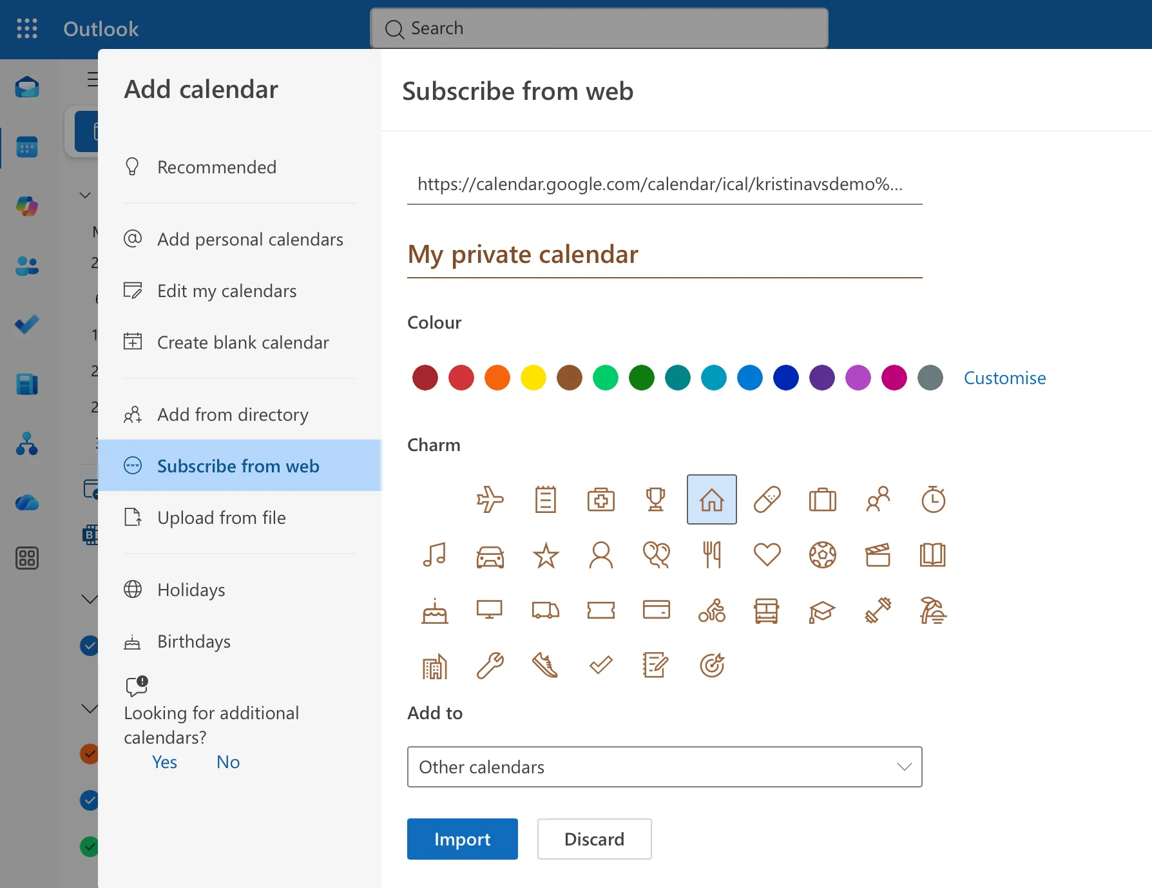
Task: Select the stopwatch charm
Action: [x=934, y=499]
